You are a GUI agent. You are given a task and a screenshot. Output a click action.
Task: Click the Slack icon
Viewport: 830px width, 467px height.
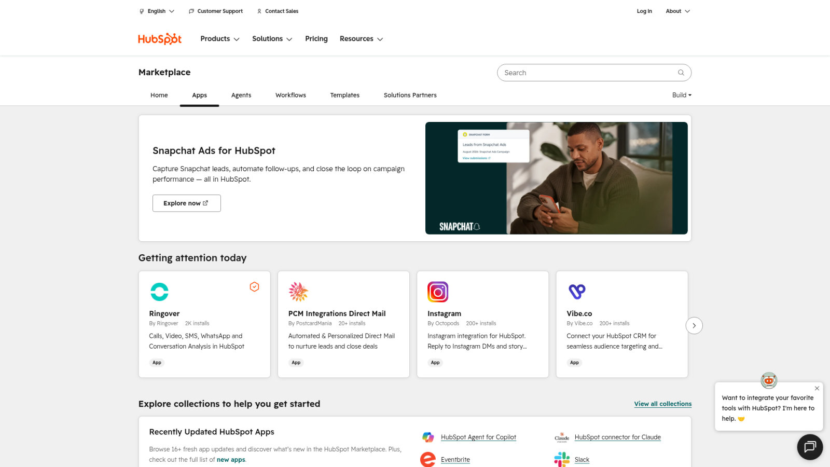pos(562,459)
